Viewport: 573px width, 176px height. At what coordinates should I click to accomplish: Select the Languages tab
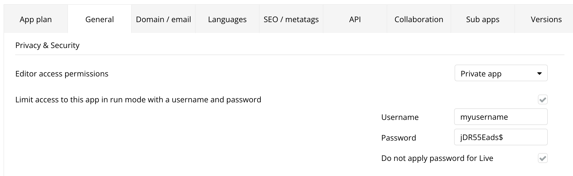227,19
